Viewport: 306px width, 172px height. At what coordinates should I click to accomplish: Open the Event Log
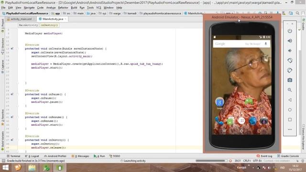pos(264,156)
